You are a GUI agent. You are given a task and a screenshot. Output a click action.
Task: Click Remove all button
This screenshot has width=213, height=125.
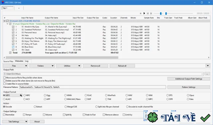coord(96,66)
